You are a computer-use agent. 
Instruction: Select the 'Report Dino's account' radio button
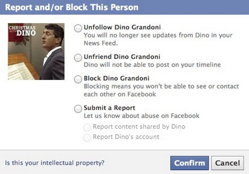tap(87, 137)
